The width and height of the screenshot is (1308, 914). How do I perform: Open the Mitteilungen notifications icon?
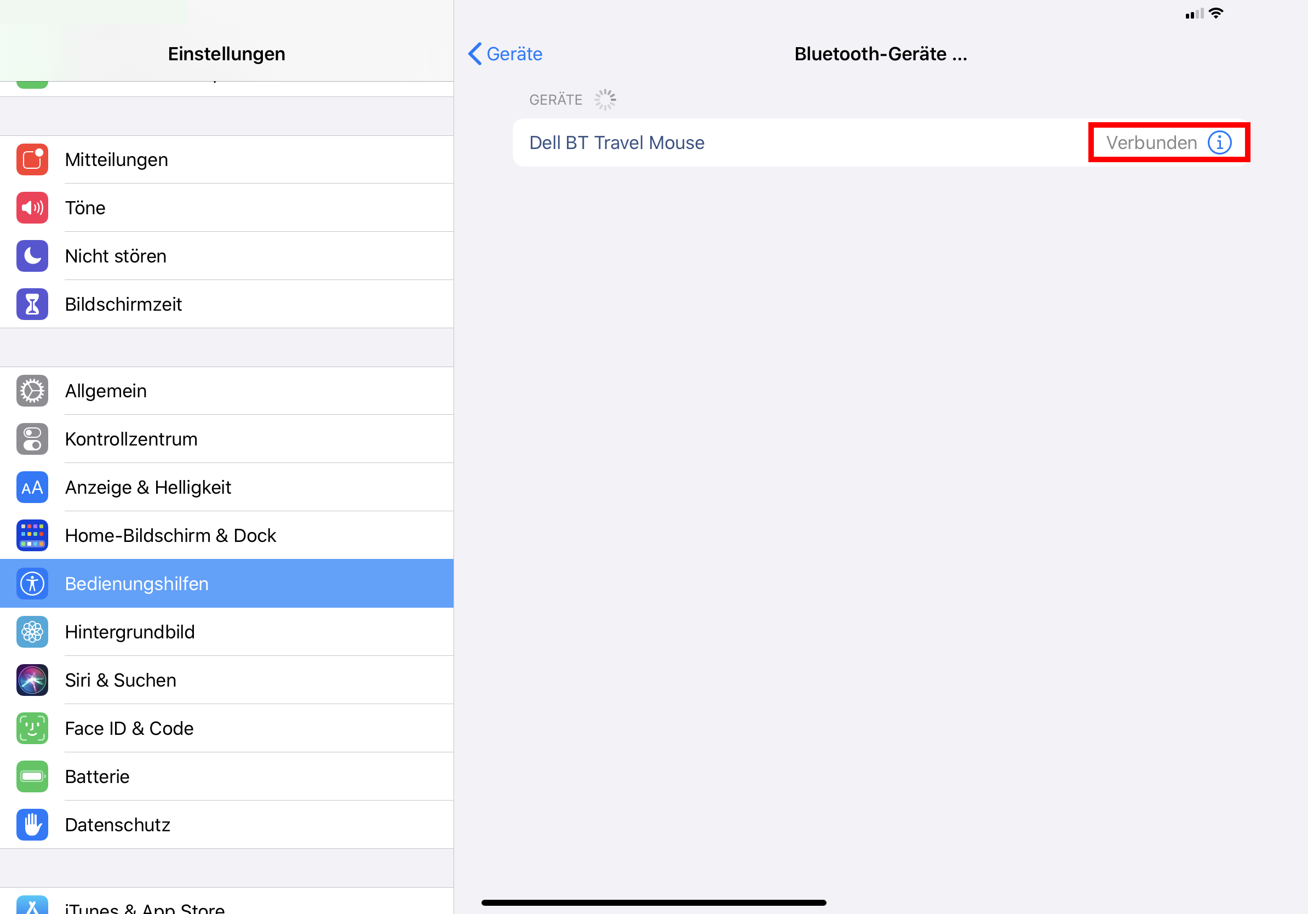point(32,159)
